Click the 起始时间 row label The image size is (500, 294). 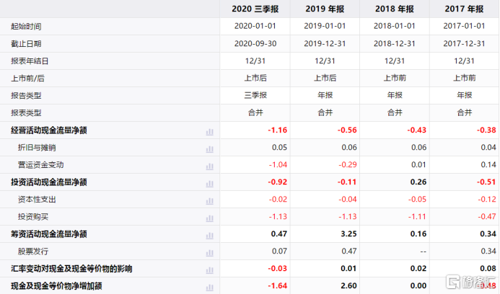26,27
